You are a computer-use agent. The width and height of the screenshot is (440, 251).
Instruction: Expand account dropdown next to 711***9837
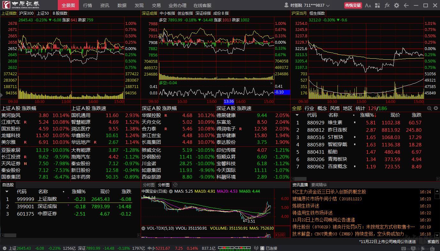tap(328, 5)
